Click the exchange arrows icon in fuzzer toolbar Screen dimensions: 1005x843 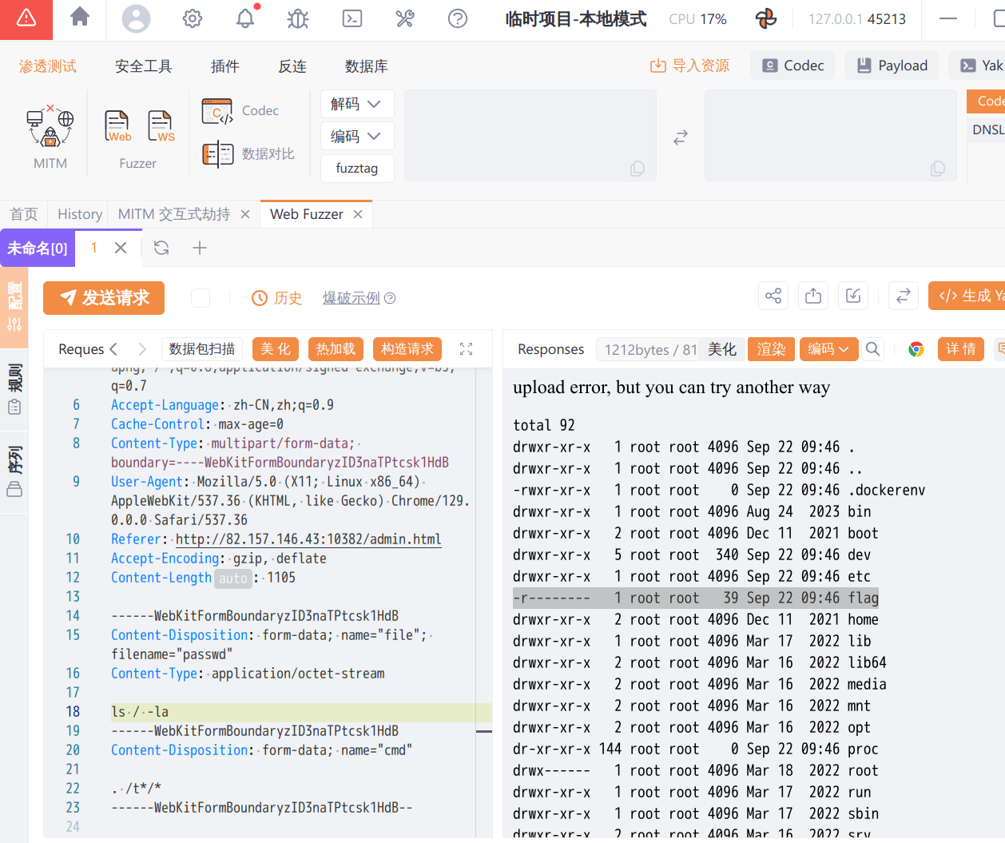click(x=904, y=296)
